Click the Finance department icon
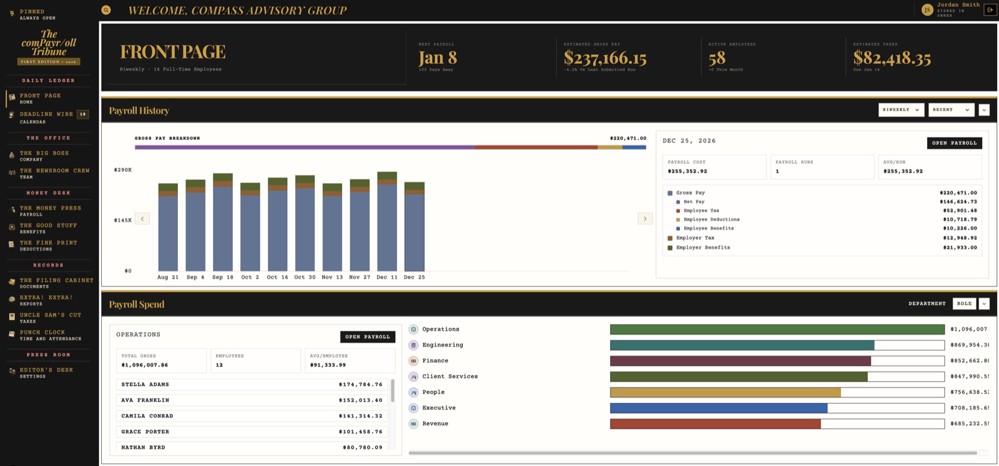 [413, 360]
